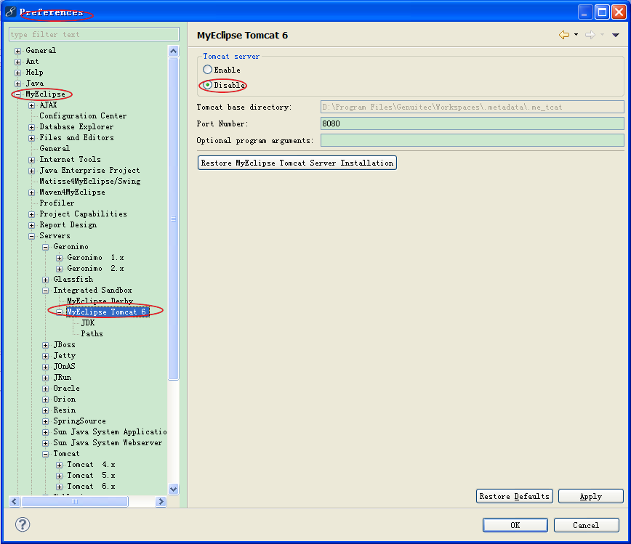631x544 pixels.
Task: Expand the Help tree node
Action: (17, 73)
